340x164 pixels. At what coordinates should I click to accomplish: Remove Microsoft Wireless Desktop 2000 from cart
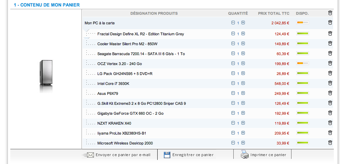click(x=330, y=143)
